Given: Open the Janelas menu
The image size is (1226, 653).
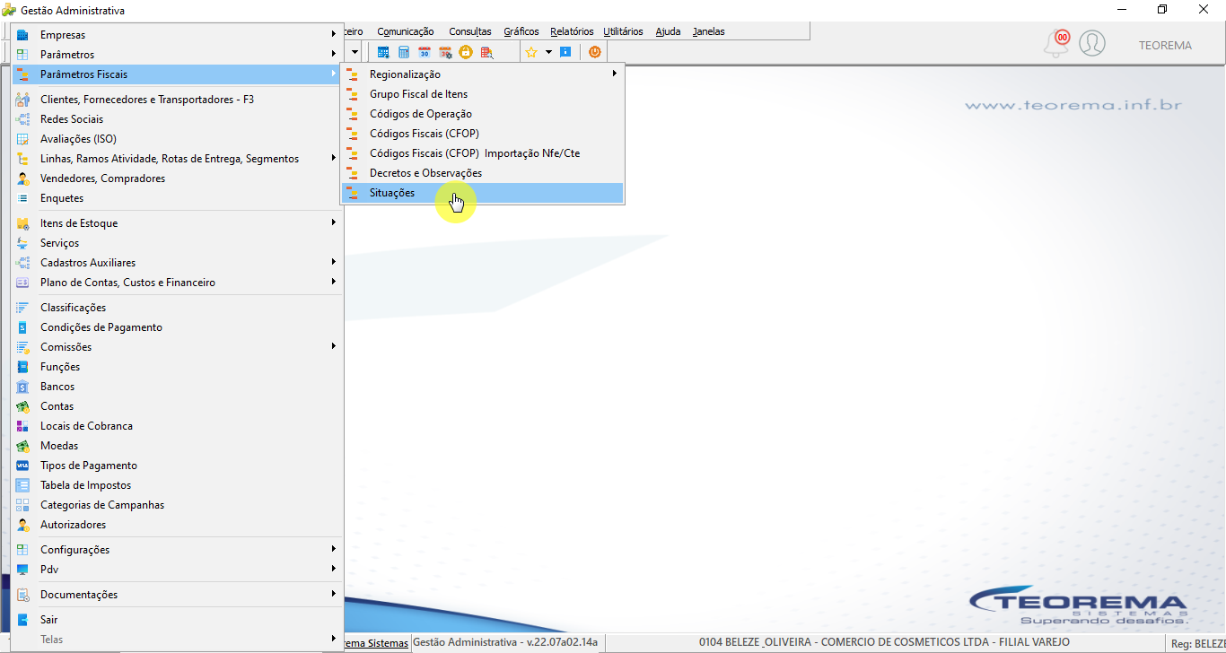Looking at the screenshot, I should 708,31.
